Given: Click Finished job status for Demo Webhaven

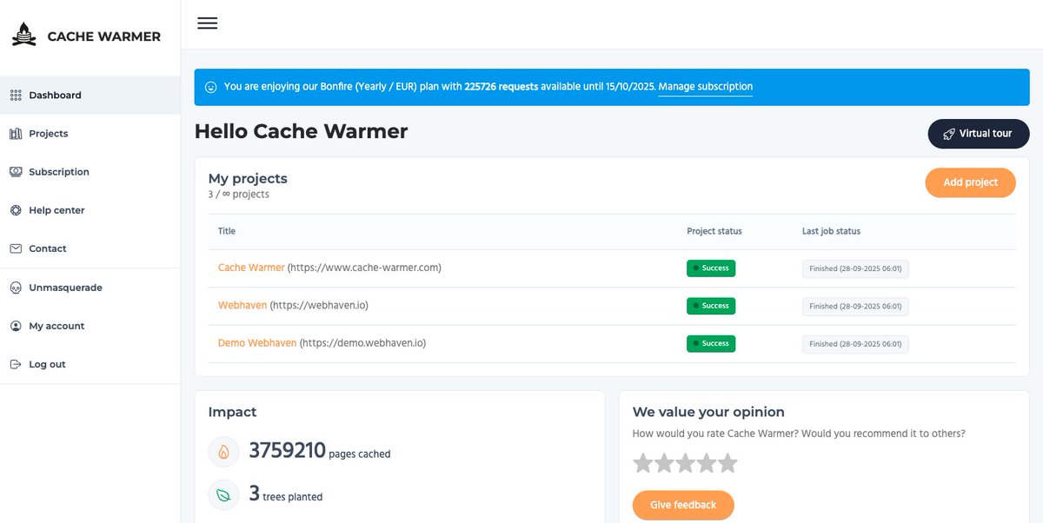Looking at the screenshot, I should (x=855, y=344).
